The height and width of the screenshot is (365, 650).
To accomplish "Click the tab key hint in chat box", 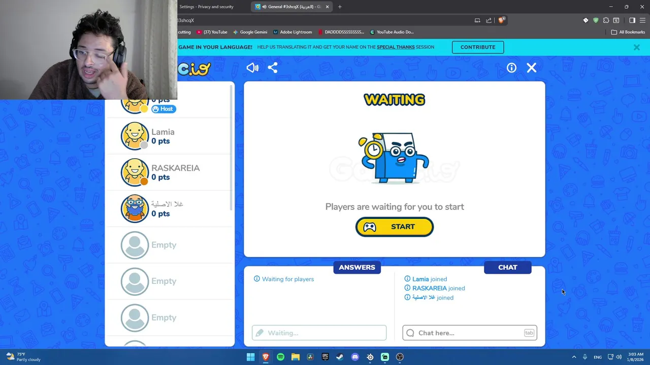I will (x=529, y=333).
